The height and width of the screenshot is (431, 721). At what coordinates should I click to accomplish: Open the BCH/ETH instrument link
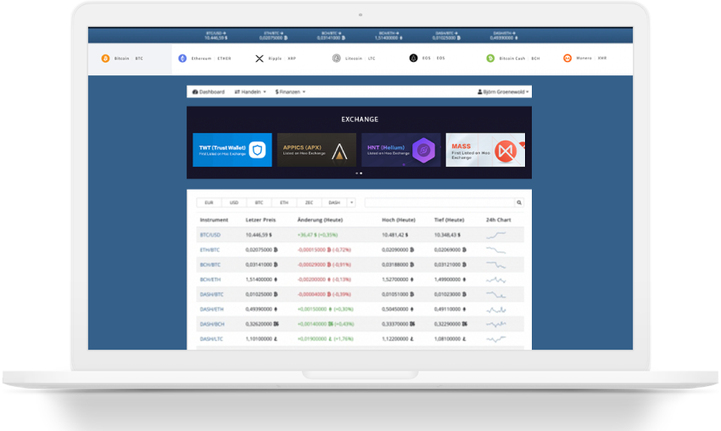click(210, 279)
